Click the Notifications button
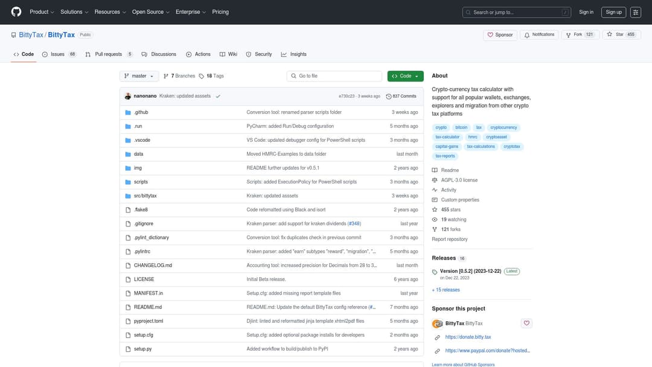The height and width of the screenshot is (367, 652). 539,35
